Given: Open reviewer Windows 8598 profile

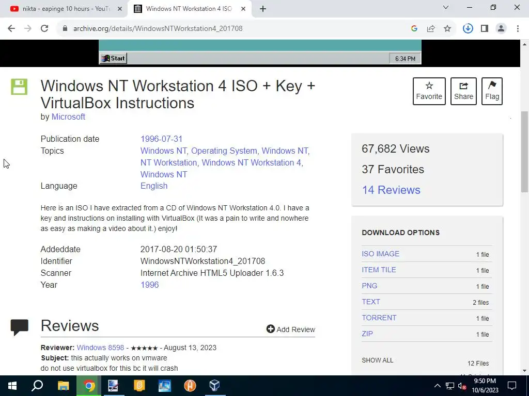Looking at the screenshot, I should [x=100, y=348].
